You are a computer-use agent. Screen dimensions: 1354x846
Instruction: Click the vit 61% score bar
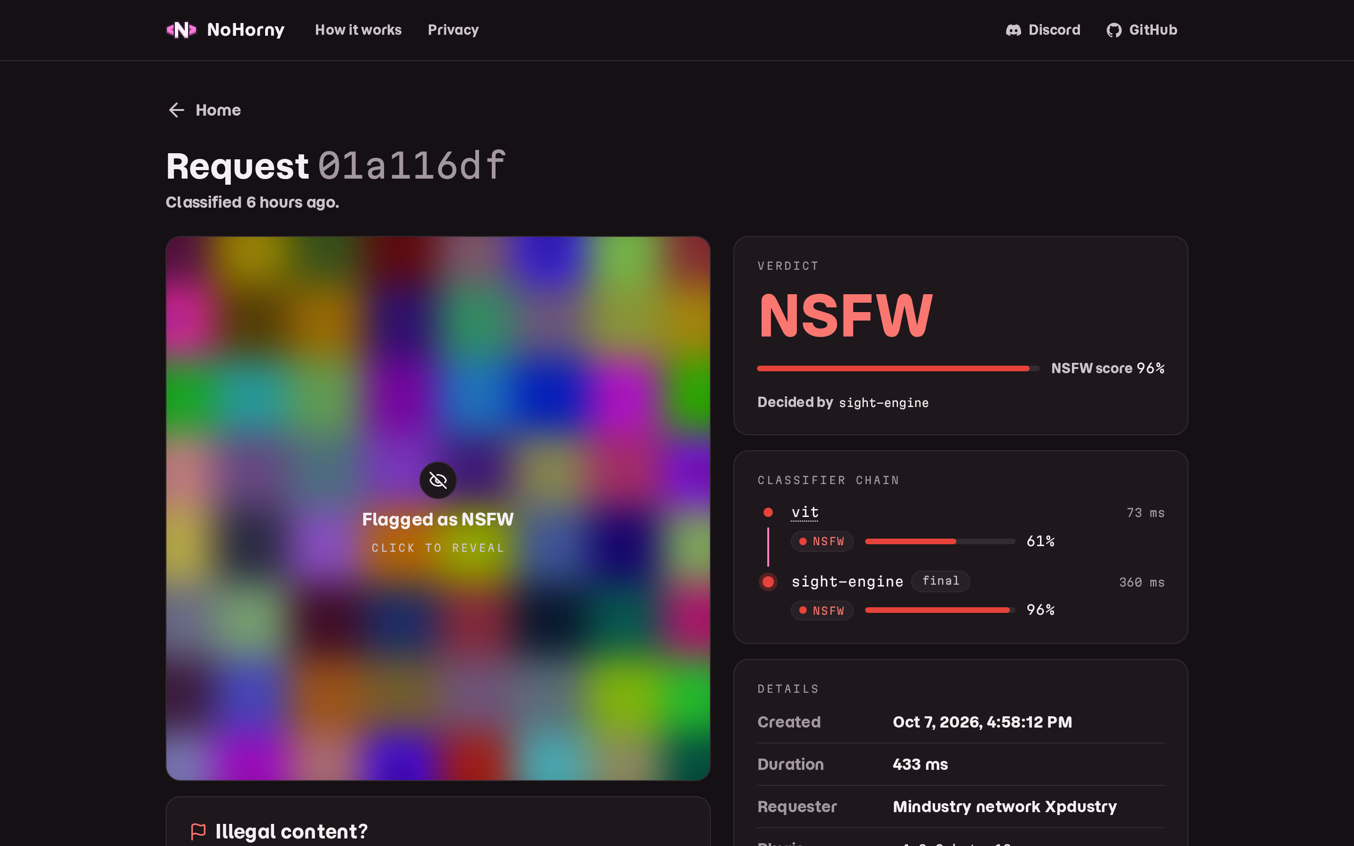pos(940,541)
